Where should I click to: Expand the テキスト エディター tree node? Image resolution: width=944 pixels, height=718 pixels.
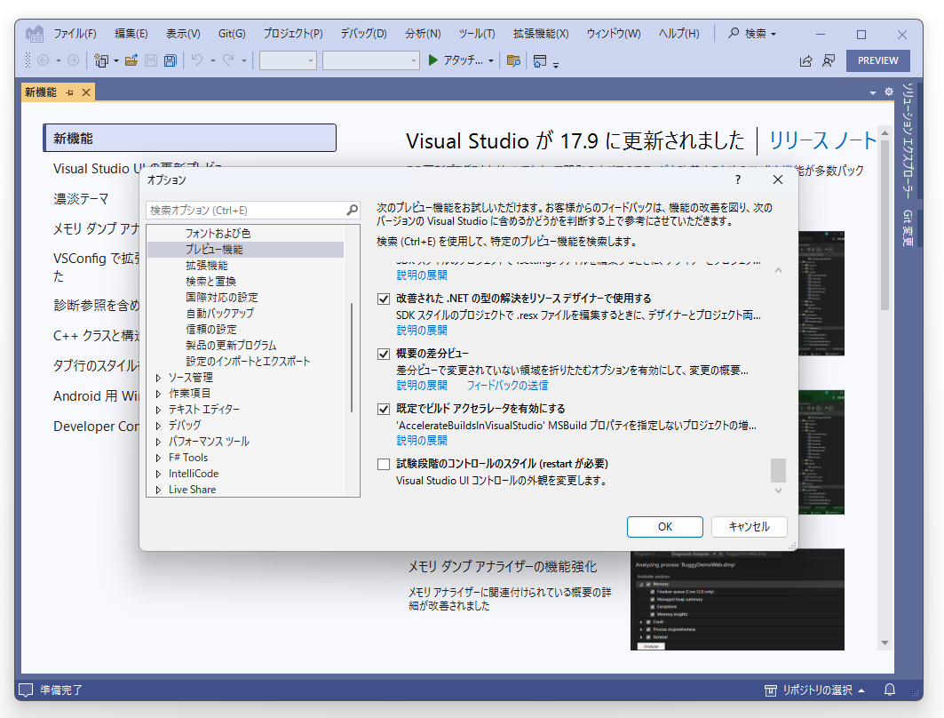157,409
